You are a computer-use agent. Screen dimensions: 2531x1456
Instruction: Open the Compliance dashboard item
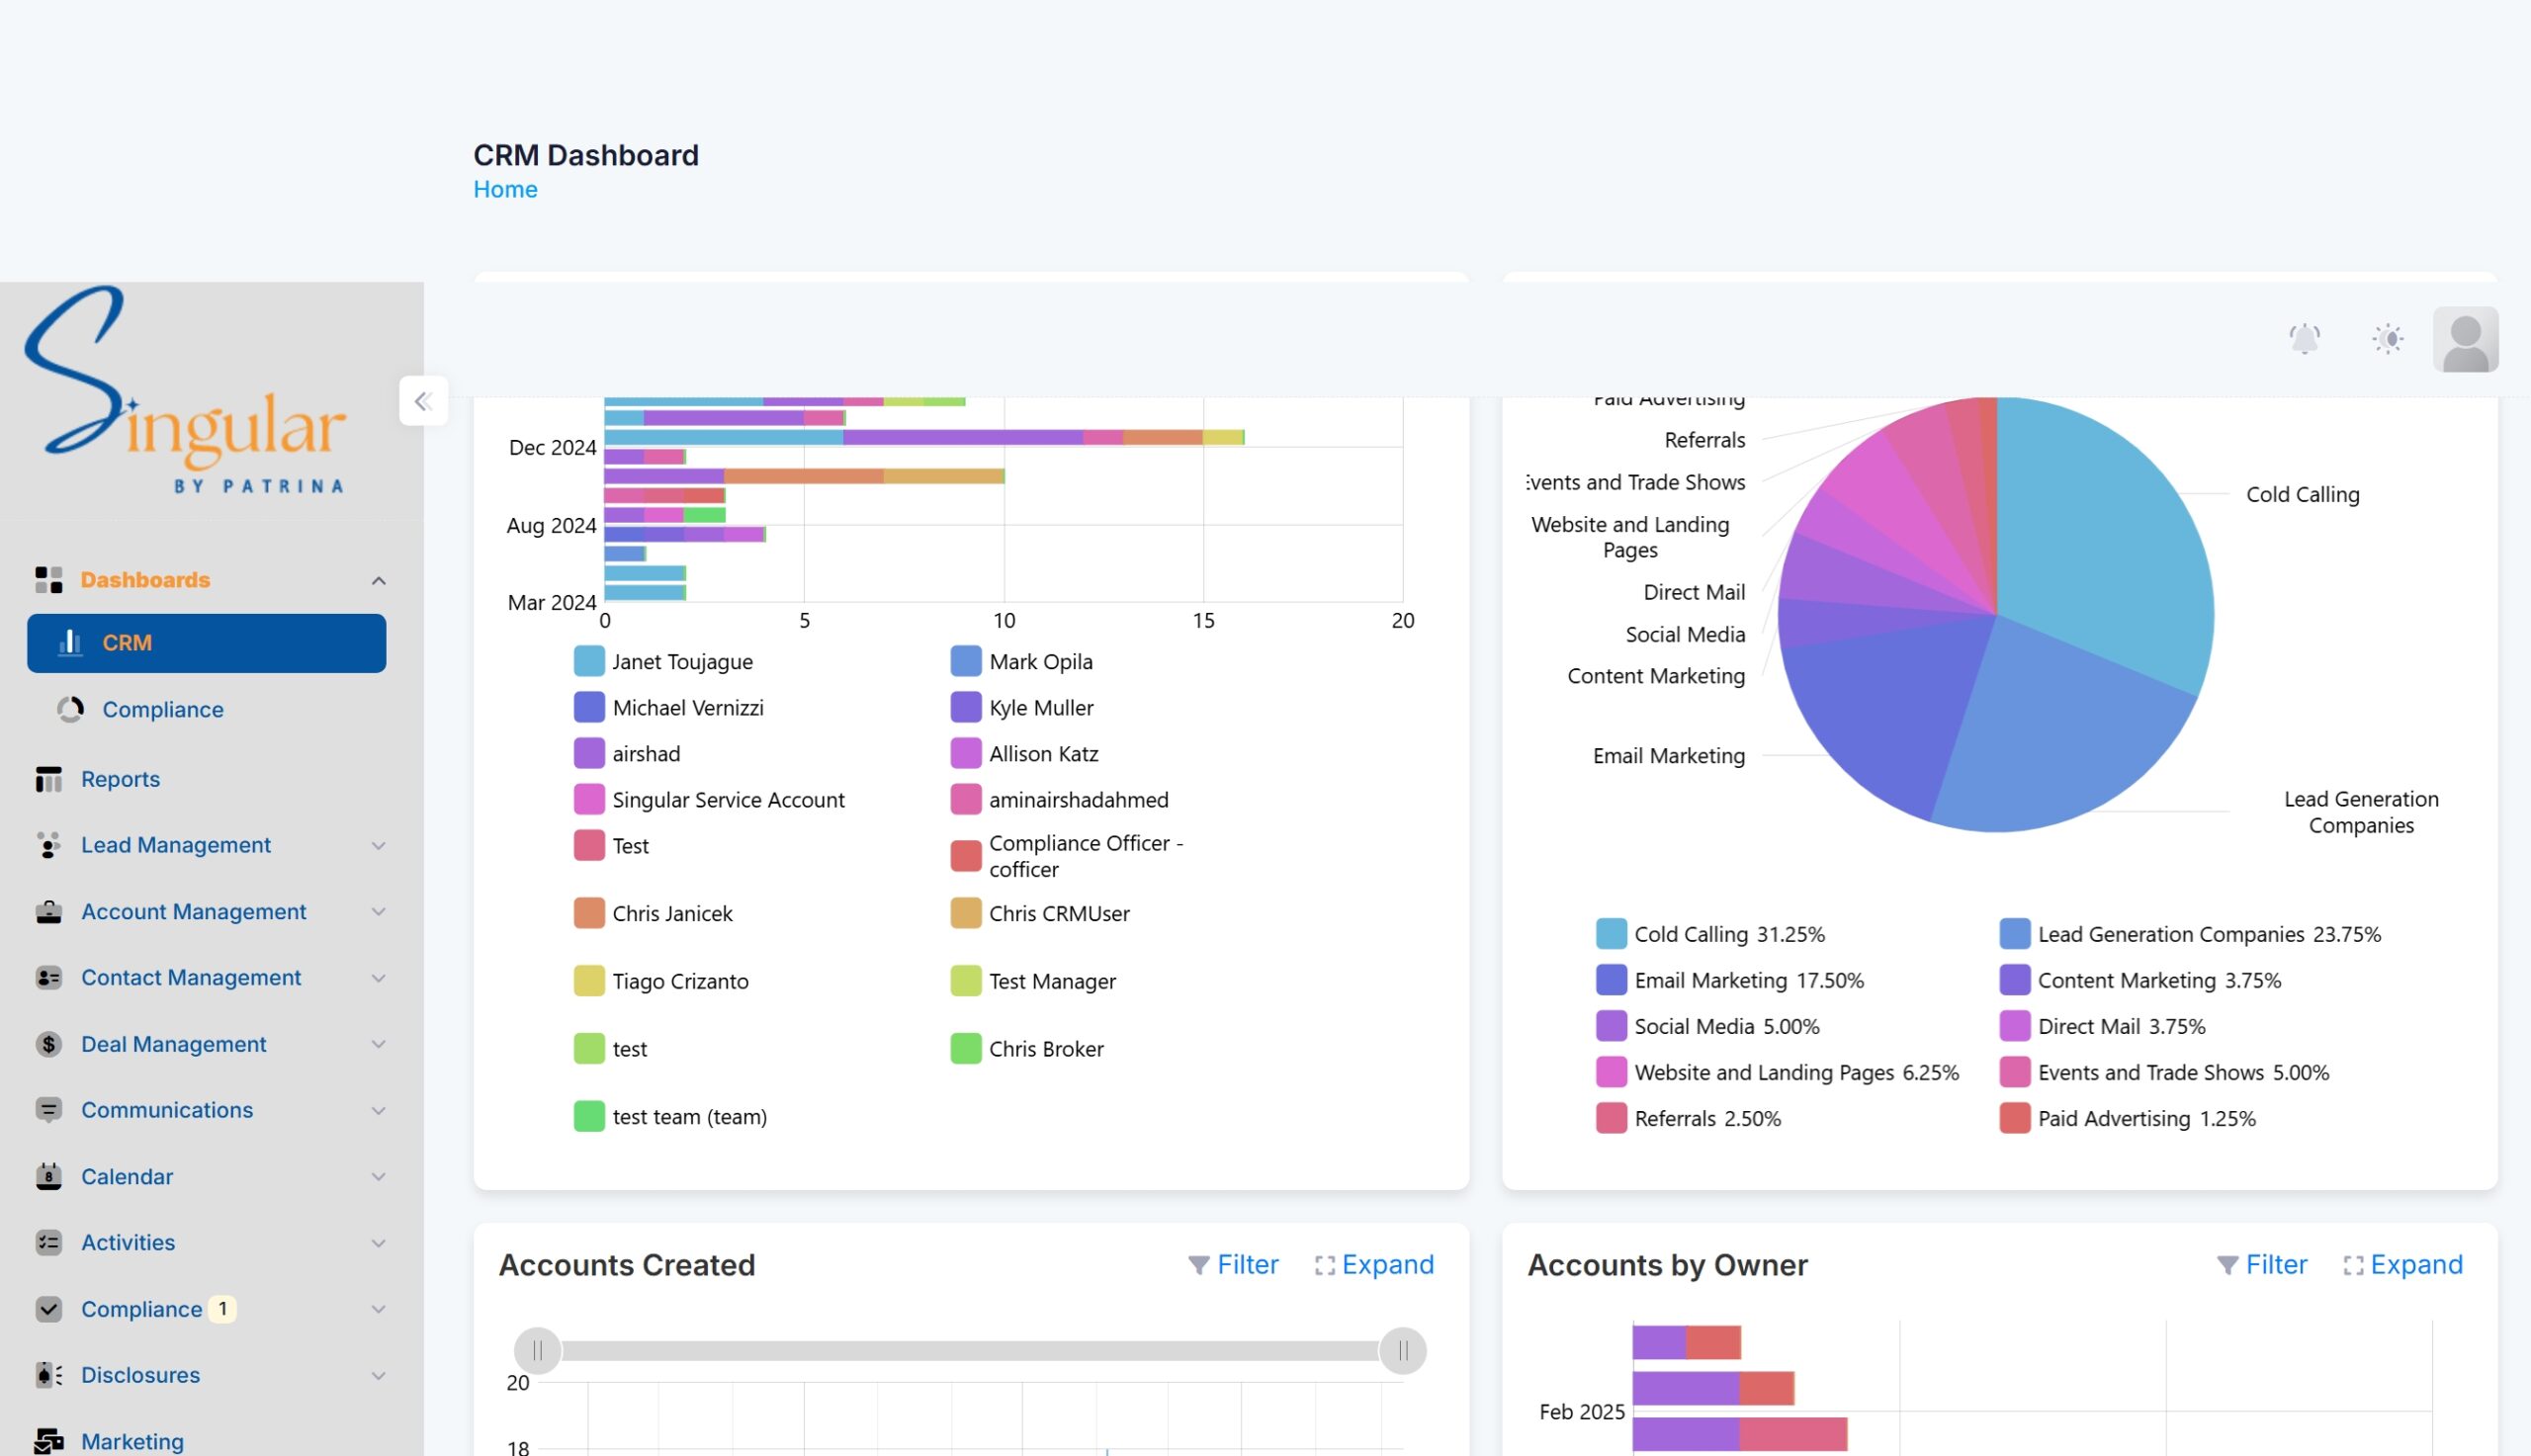click(x=162, y=709)
